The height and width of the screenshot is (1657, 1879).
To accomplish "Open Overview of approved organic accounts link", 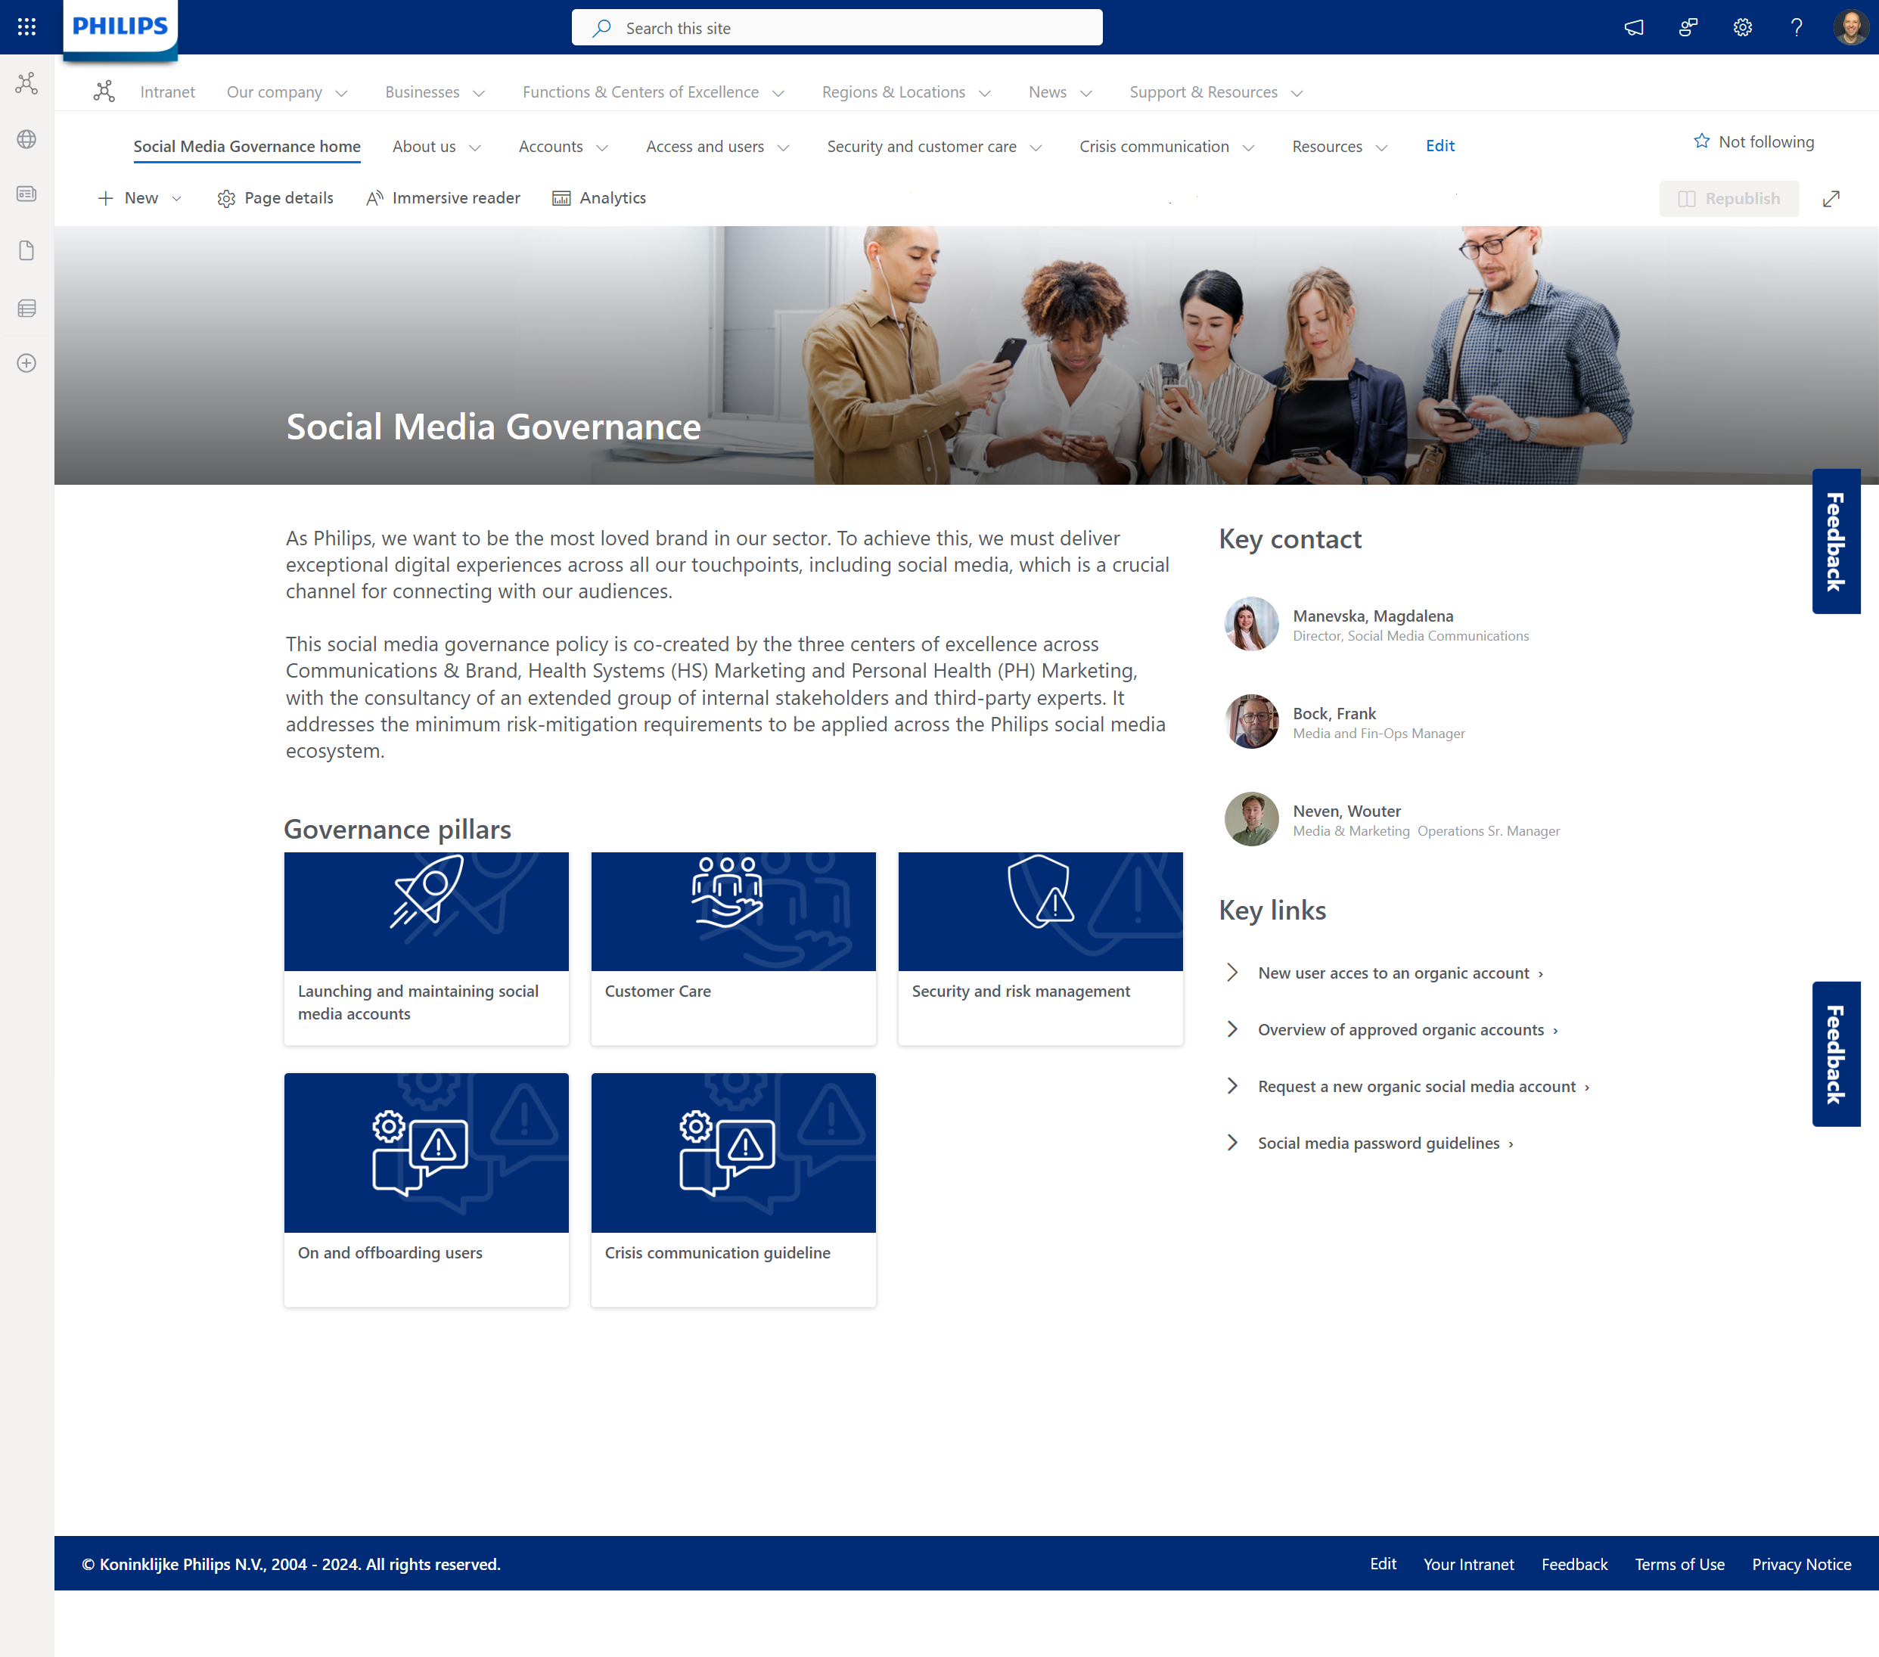I will coord(1408,1029).
